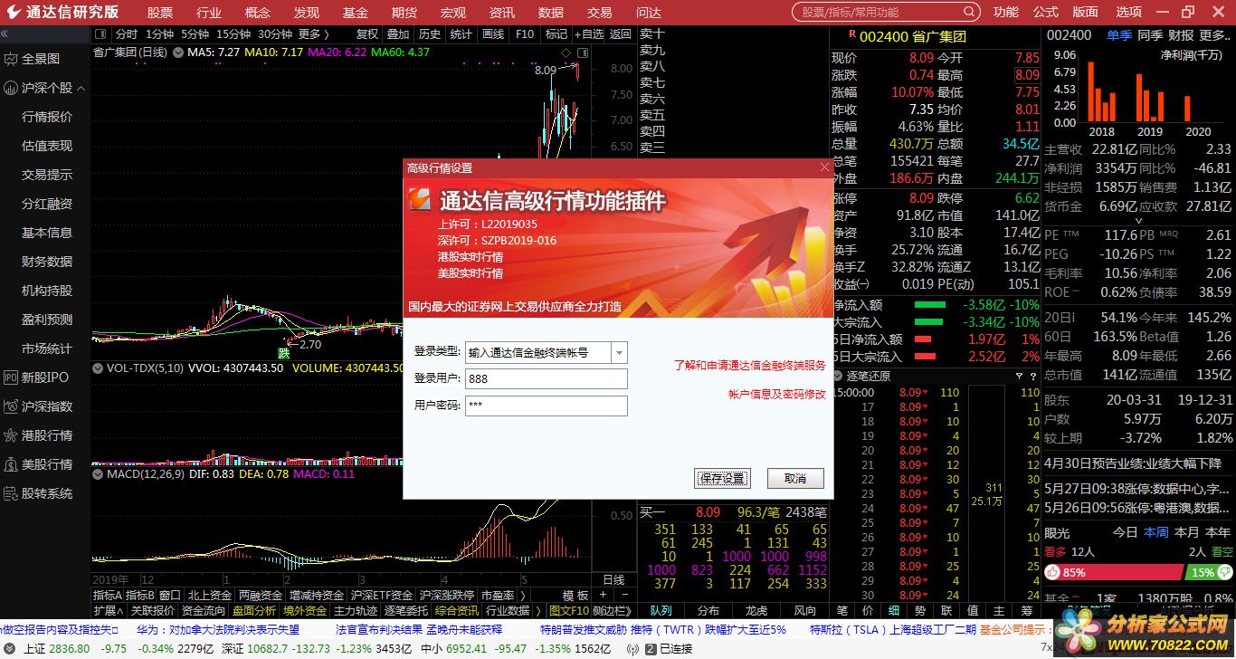1236x659 pixels.
Task: Close the 高级行情设置 dialog
Action: click(824, 167)
